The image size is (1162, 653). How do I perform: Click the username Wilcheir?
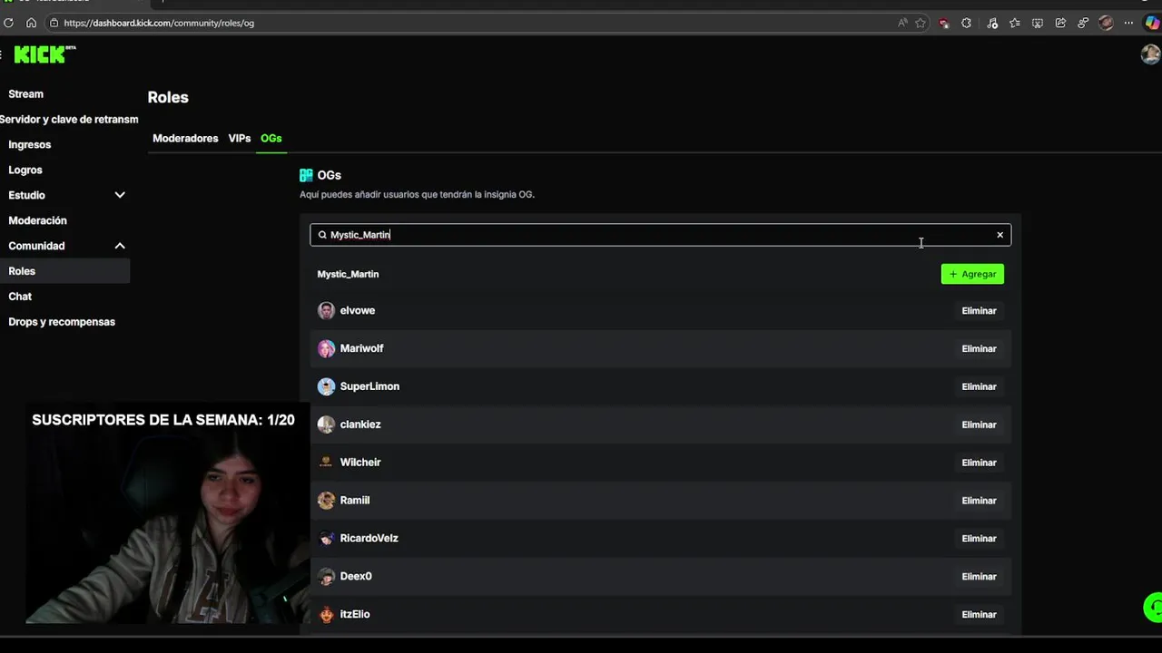(x=360, y=463)
